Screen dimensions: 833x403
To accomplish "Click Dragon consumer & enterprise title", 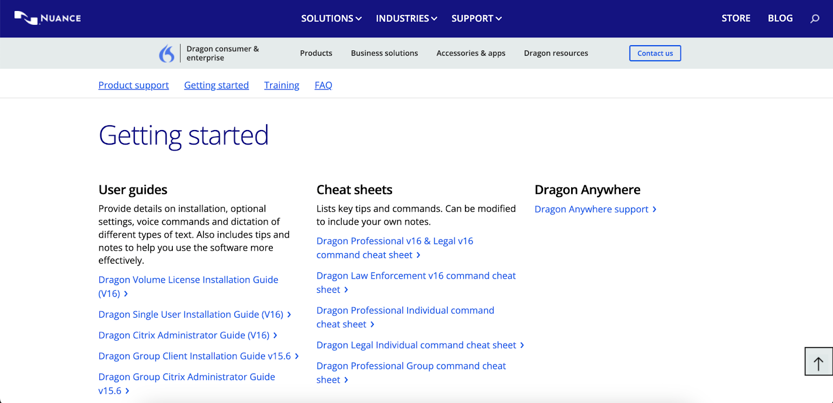I will (223, 53).
